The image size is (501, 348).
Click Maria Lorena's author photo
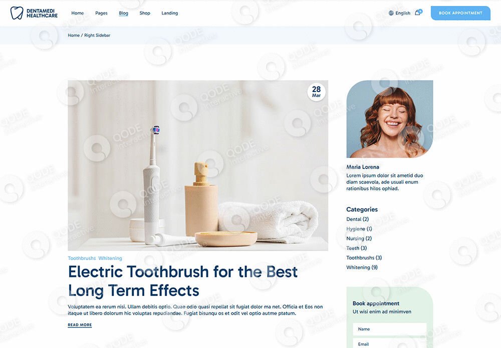(390, 119)
